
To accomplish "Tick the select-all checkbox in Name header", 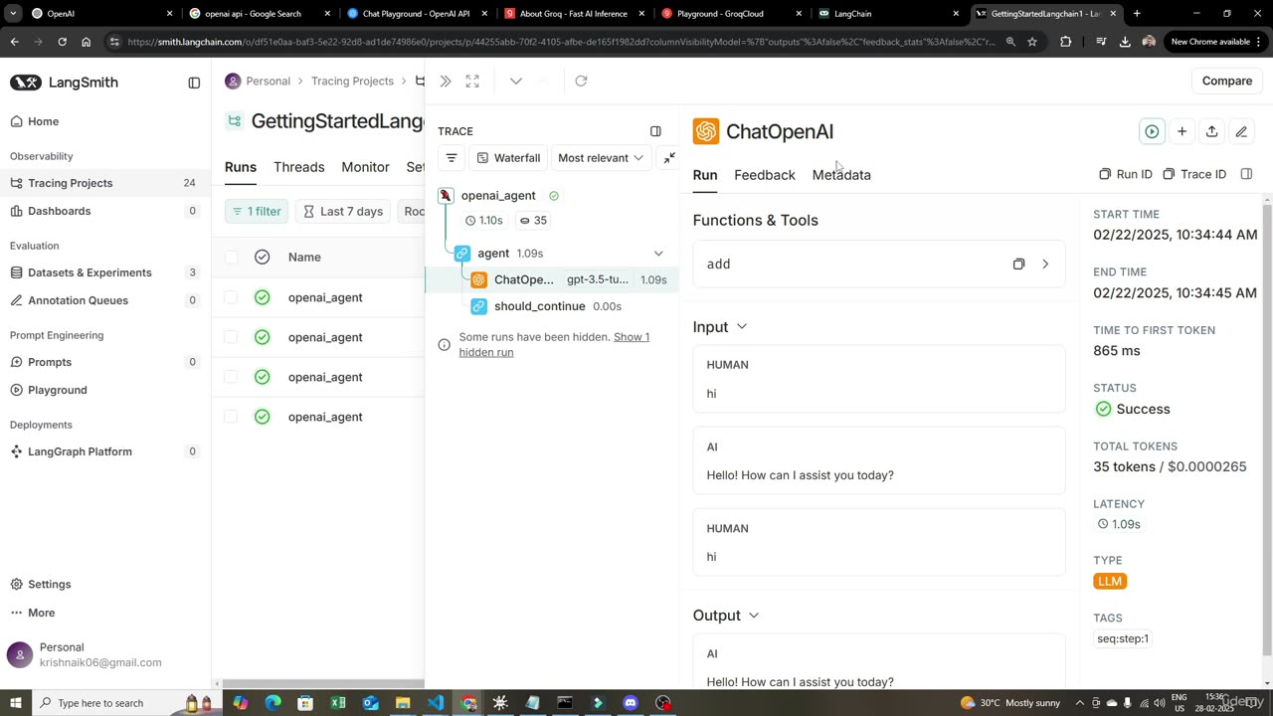I will (231, 257).
